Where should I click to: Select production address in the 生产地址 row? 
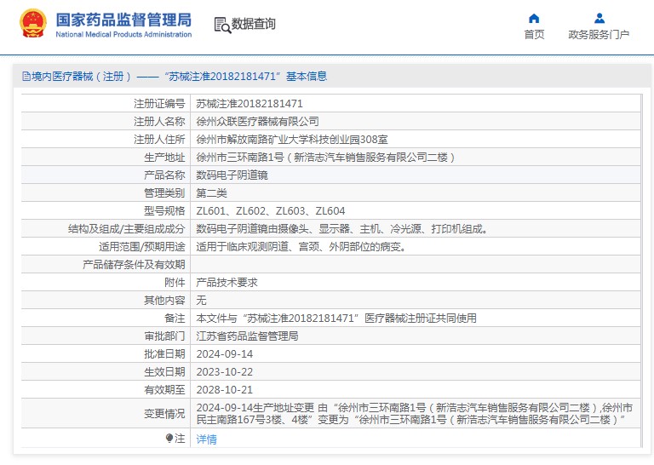(326, 158)
